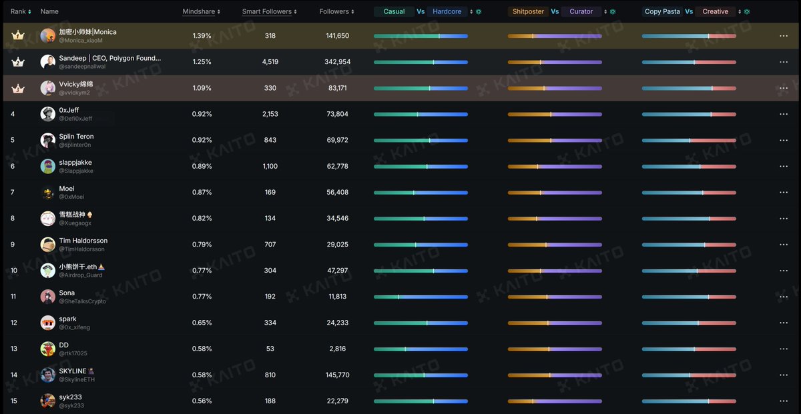801x414 pixels.
Task: Select the Shitposter pill in the header
Action: tap(529, 12)
